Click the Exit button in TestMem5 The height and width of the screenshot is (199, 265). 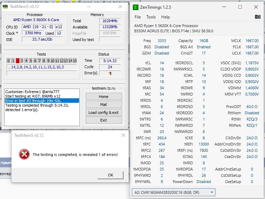104,120
